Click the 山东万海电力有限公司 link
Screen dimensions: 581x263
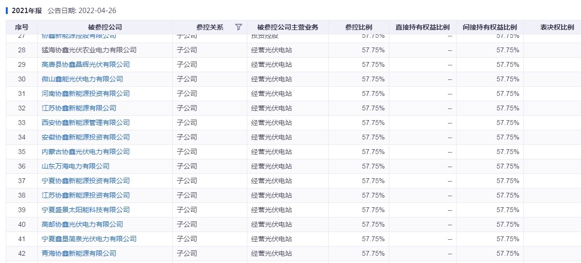coord(76,166)
